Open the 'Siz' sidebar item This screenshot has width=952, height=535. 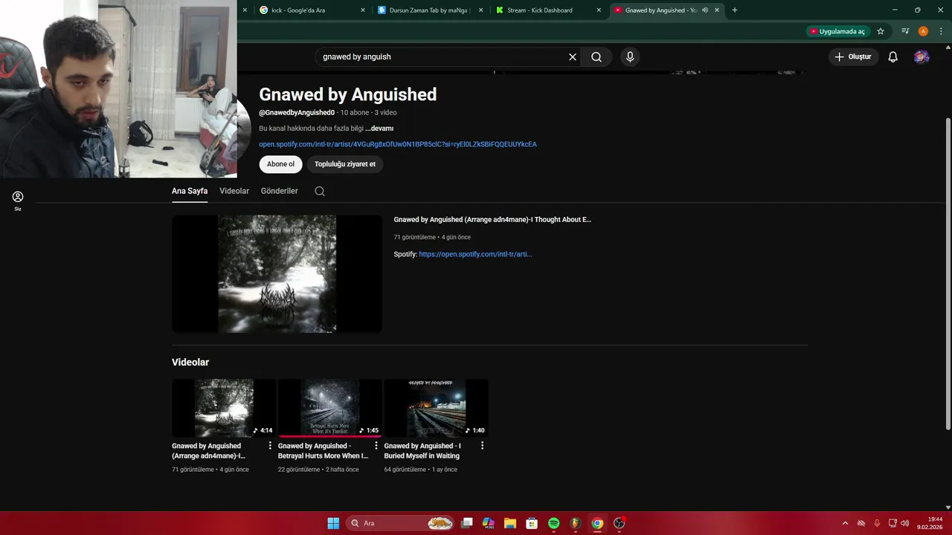[x=18, y=201]
